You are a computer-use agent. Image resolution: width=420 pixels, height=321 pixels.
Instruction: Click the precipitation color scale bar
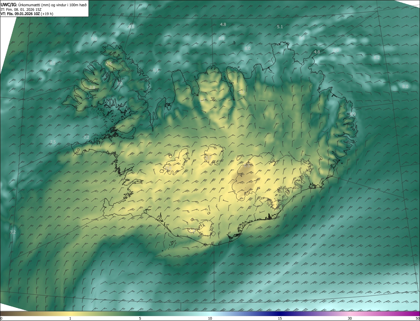pos(210,313)
